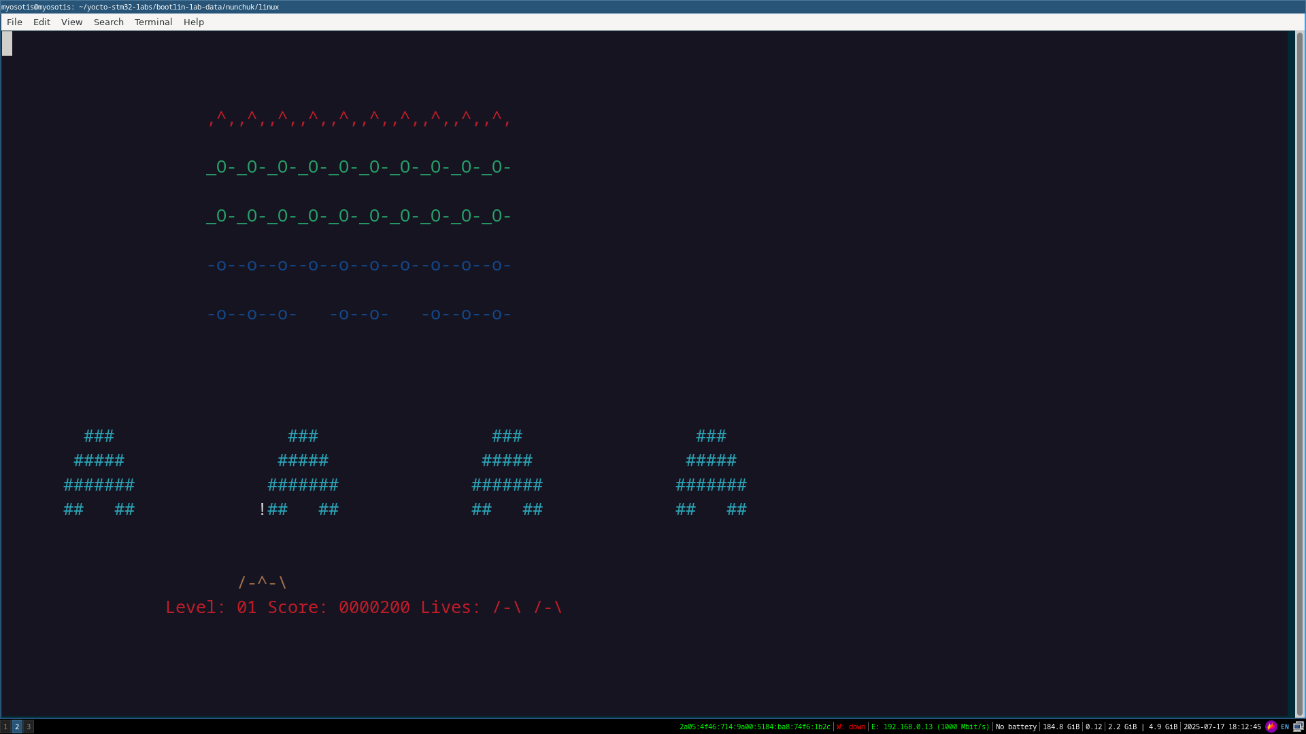1306x734 pixels.
Task: Click the purple flame tray icon
Action: click(x=1271, y=727)
